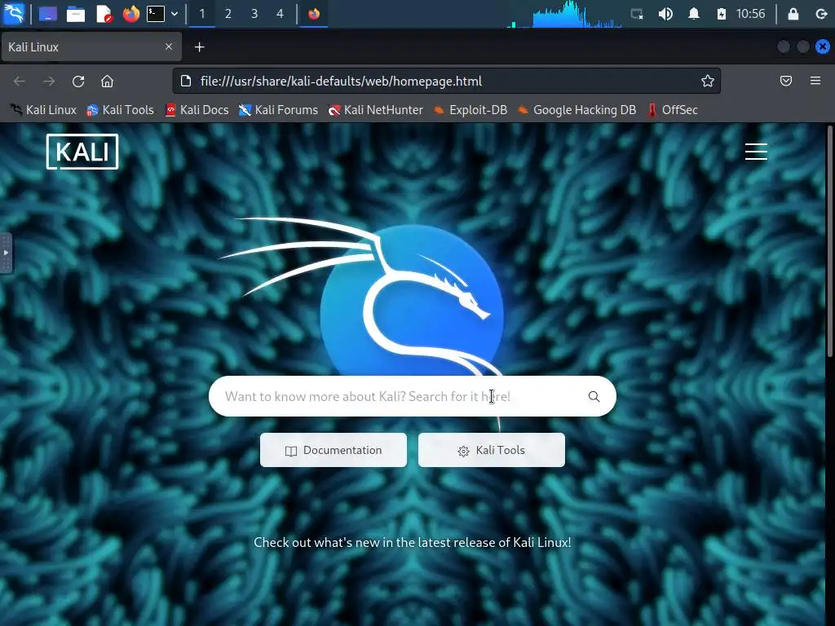Open the Kali Docs bookmark
Screen dimensions: 835x626
coord(197,110)
